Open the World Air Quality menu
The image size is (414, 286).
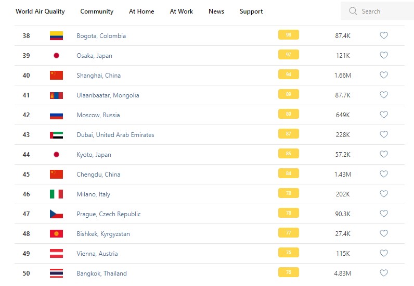coord(40,11)
